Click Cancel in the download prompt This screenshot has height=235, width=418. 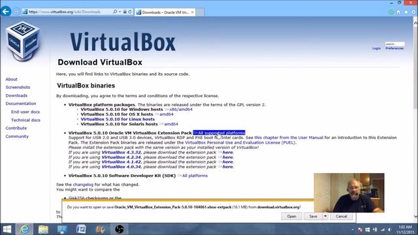[341, 216]
